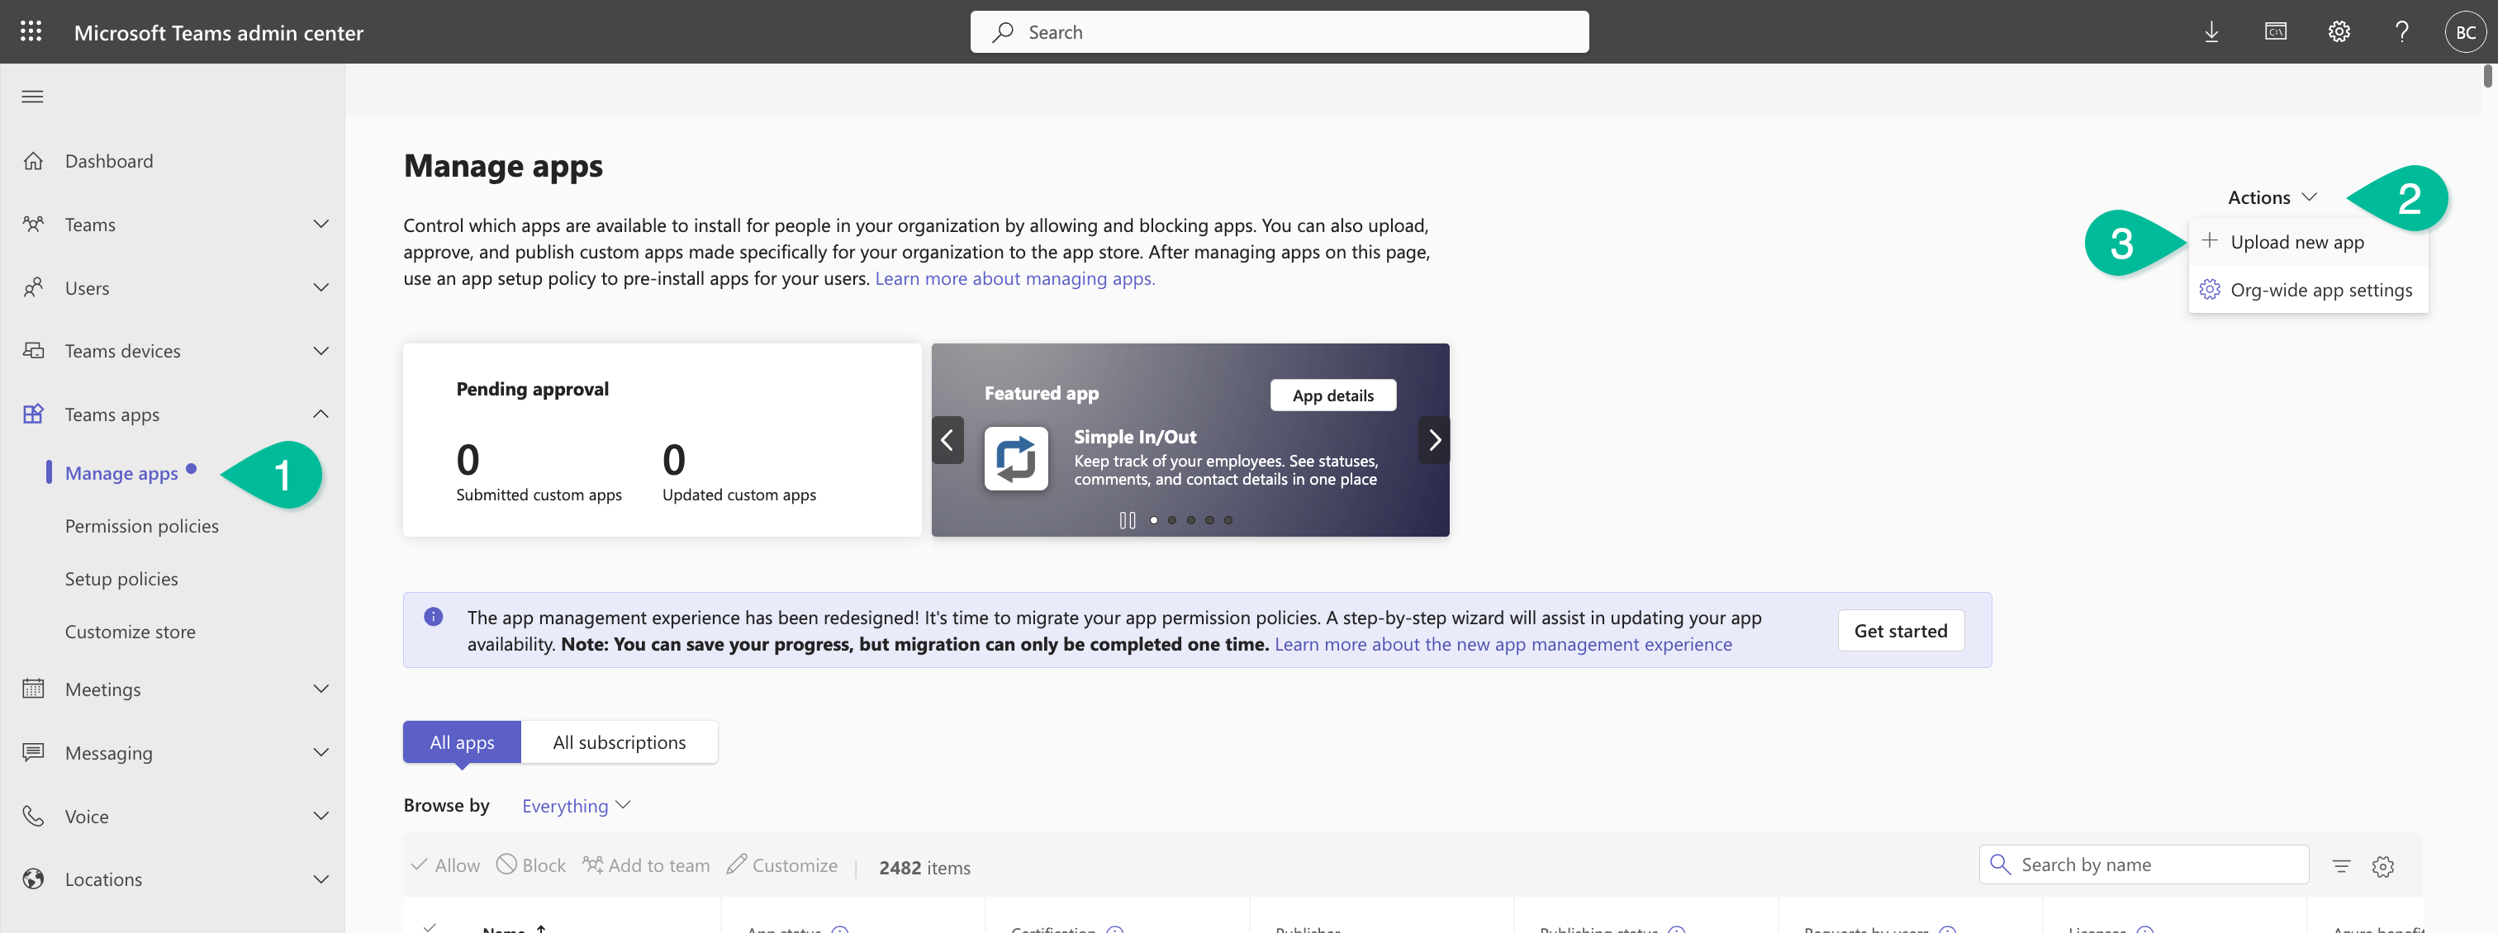Expand the Teams section chevron
The width and height of the screenshot is (2498, 933).
point(321,224)
